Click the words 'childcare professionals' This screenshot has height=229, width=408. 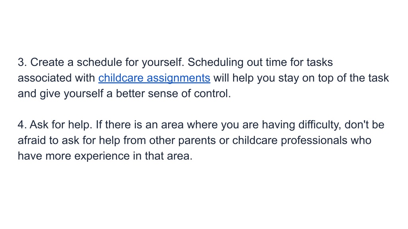(x=290, y=140)
